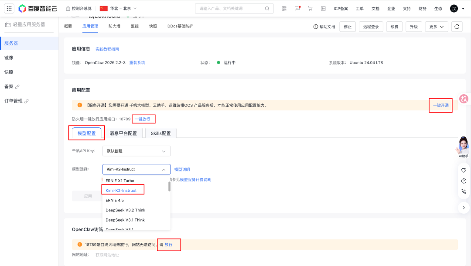
Task: Expand the right side panel chevron
Action: (x=464, y=208)
